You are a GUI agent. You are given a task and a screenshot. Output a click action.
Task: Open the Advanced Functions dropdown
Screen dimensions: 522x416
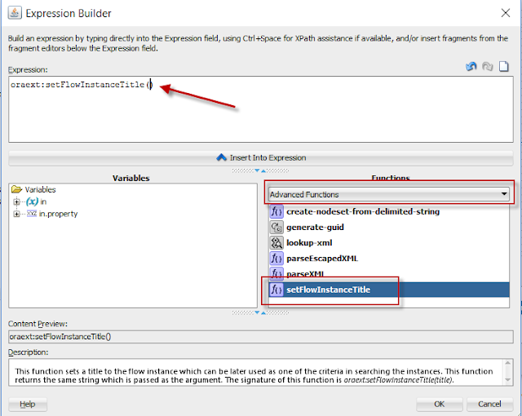[x=389, y=194]
